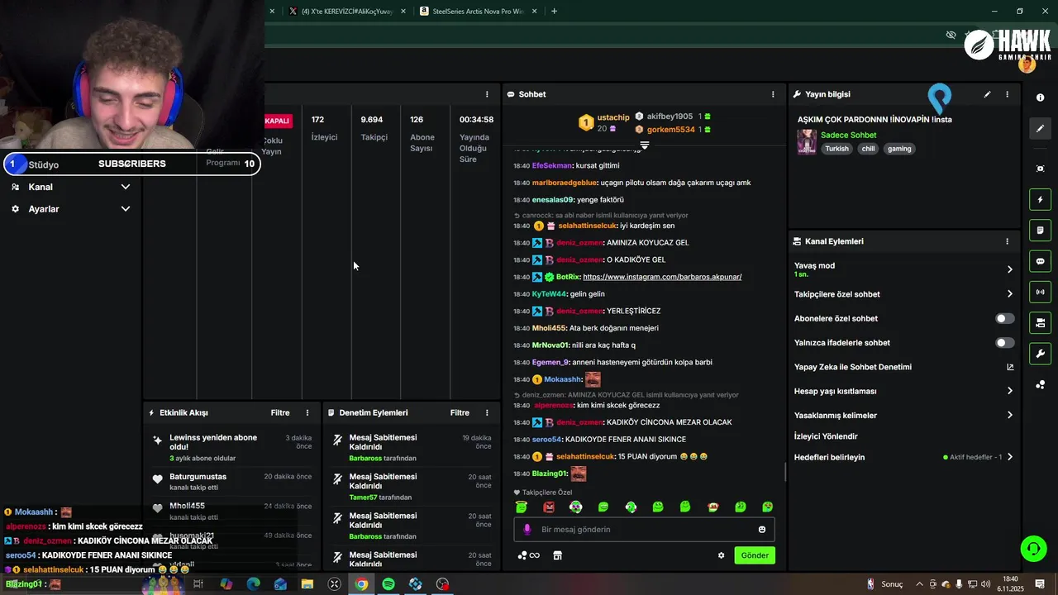Viewport: 1058px width, 595px height.
Task: Open Stüdyo in left sidebar
Action: click(x=43, y=164)
